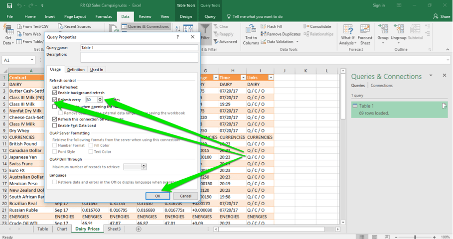Switch to the Insert ribbon tab

click(x=50, y=16)
